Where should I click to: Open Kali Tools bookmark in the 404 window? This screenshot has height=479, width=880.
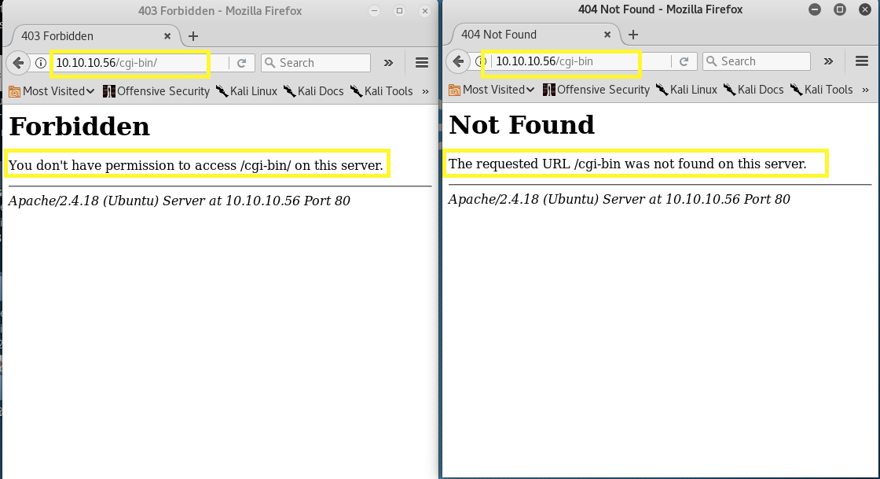(821, 90)
